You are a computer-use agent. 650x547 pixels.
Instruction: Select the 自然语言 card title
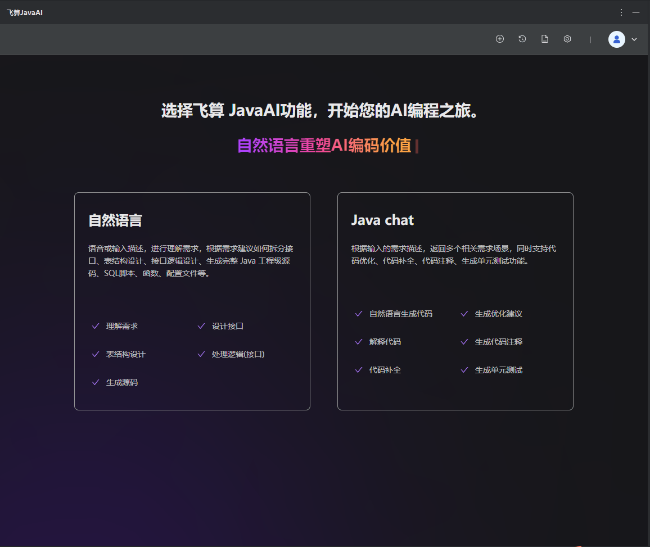[x=115, y=220]
